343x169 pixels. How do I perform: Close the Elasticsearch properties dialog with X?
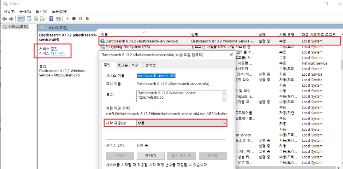pyautogui.click(x=231, y=55)
